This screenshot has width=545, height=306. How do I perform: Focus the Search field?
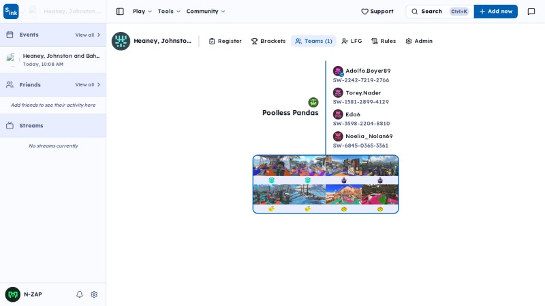(x=439, y=12)
